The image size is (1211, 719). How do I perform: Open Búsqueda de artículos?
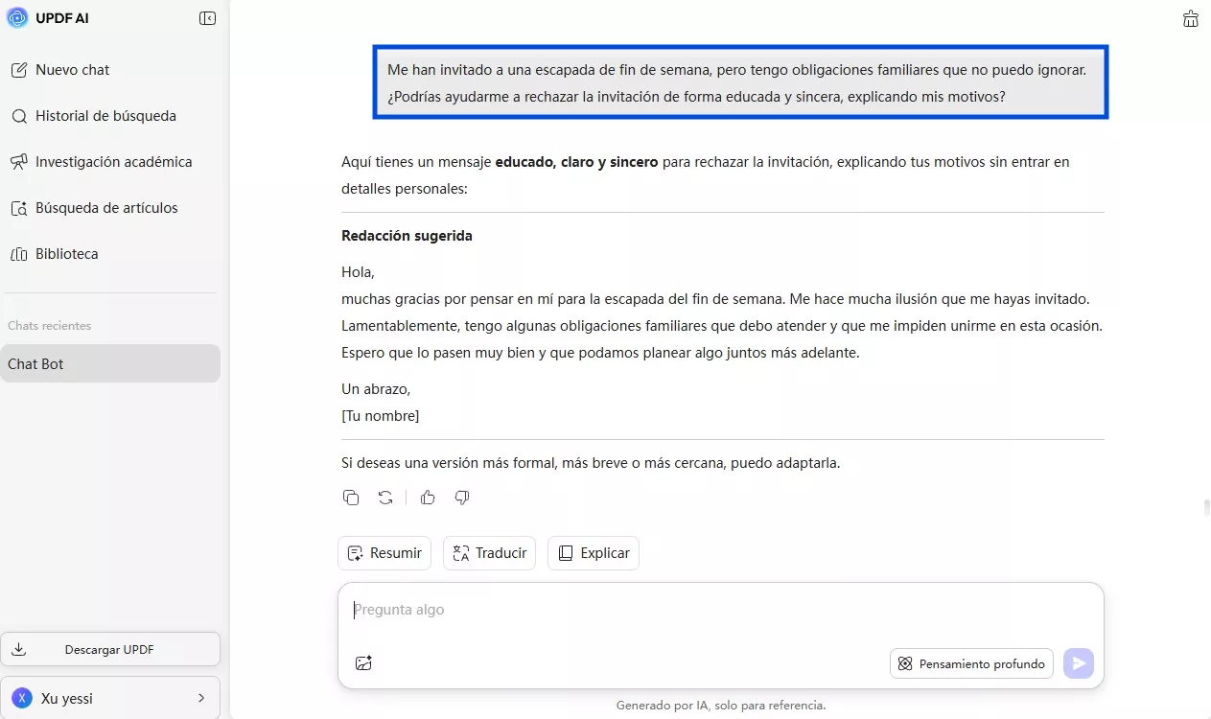point(106,208)
